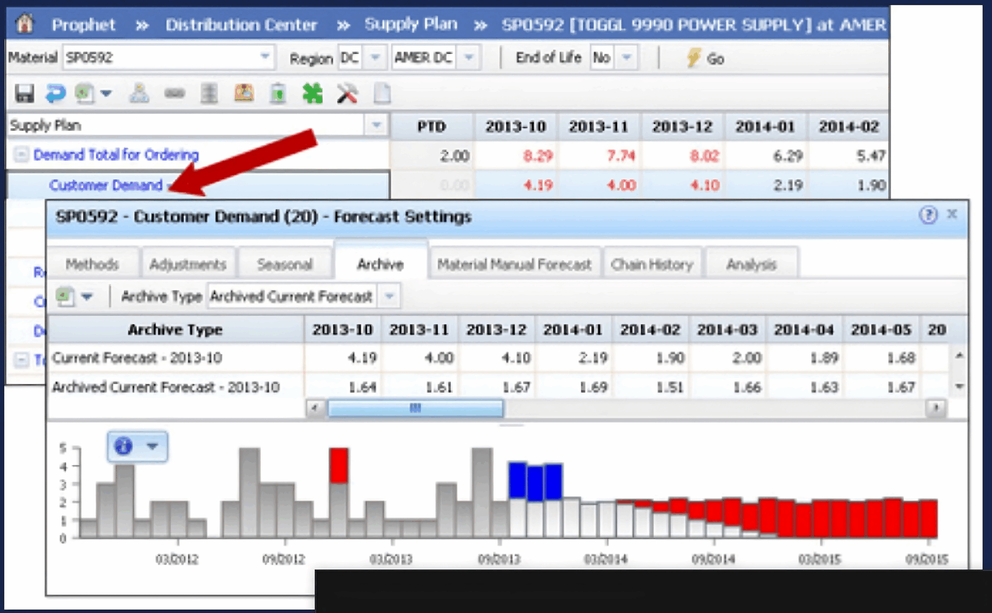The width and height of the screenshot is (992, 613).
Task: Select the green puzzle icon in the toolbar
Action: 312,93
